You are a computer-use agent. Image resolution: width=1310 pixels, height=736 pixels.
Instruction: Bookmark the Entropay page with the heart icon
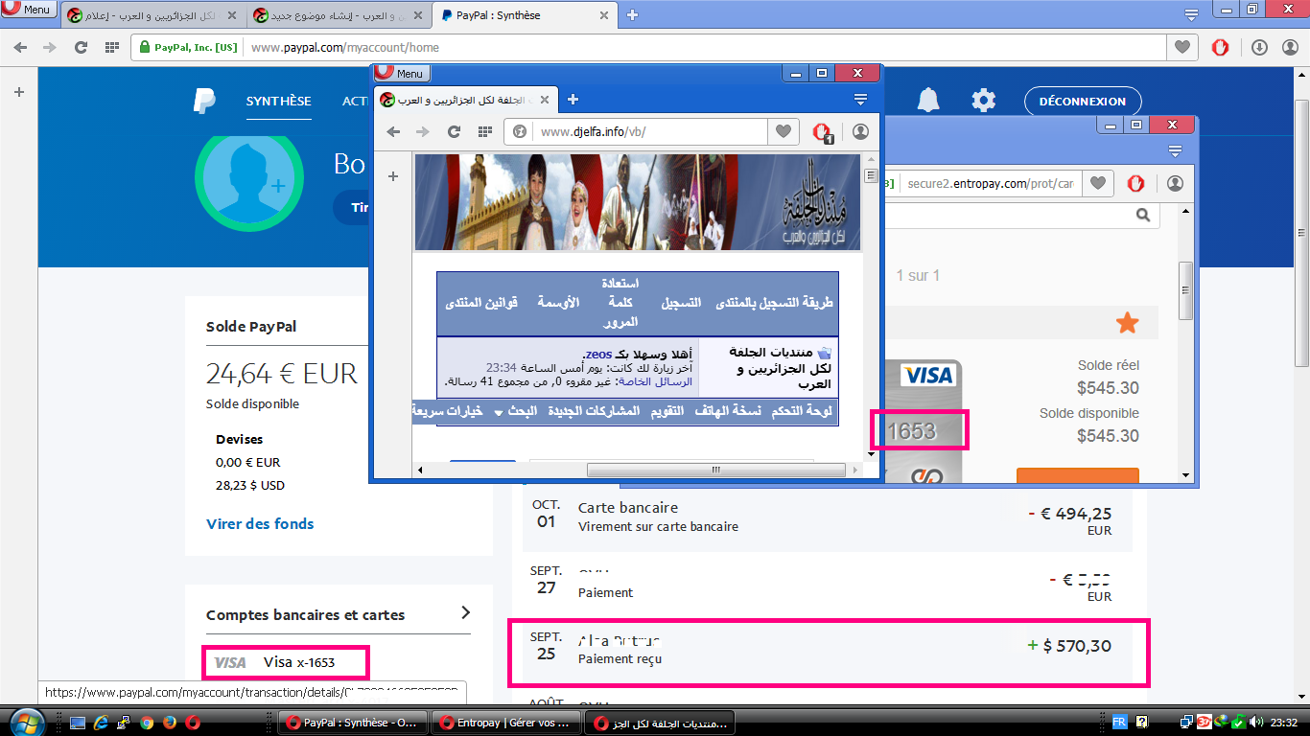[x=1099, y=183]
